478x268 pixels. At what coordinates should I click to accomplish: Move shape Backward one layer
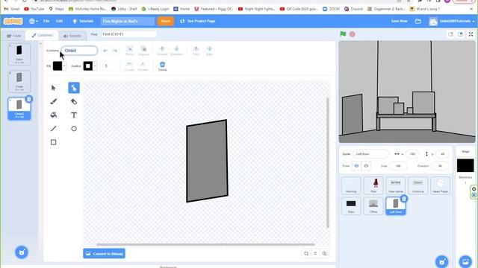tap(176, 51)
